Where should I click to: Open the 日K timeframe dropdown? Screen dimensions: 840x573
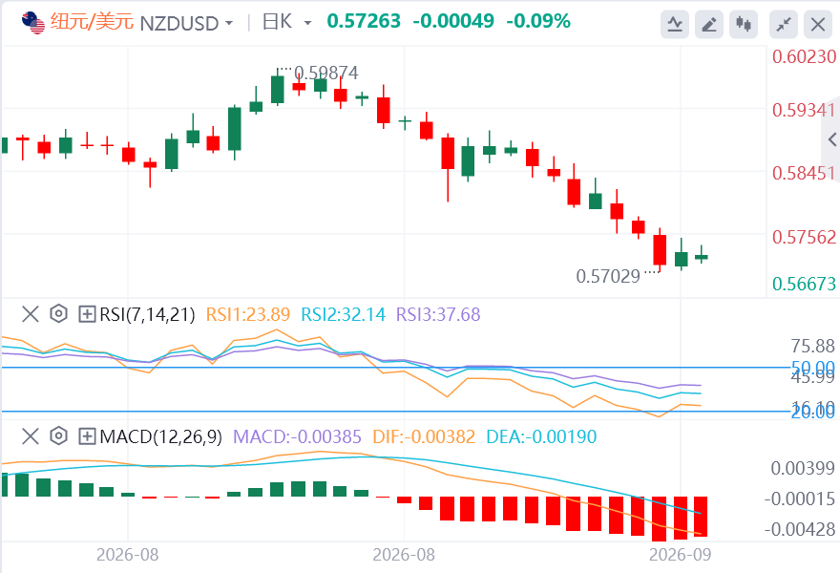[286, 23]
